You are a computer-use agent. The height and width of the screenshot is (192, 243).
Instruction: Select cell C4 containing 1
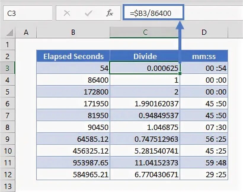[145, 80]
